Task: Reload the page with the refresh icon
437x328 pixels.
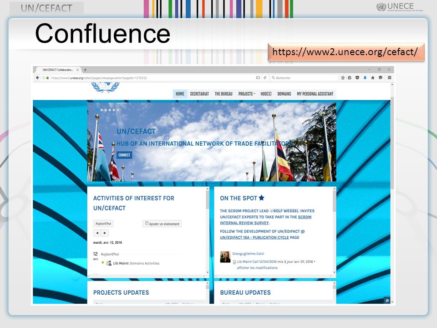Action: [x=265, y=78]
